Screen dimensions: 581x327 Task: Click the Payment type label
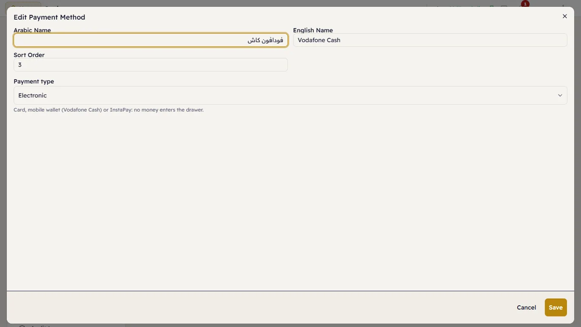click(x=34, y=81)
